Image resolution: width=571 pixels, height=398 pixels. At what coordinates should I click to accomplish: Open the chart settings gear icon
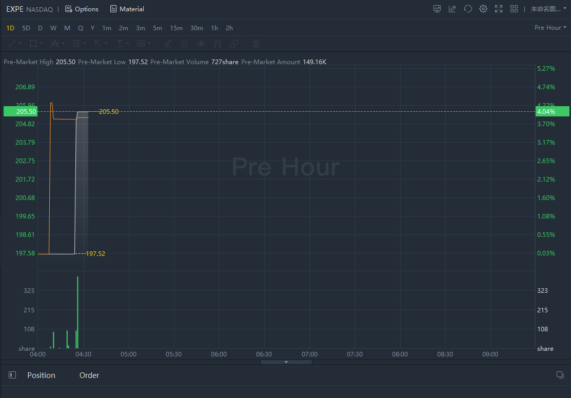pyautogui.click(x=483, y=9)
